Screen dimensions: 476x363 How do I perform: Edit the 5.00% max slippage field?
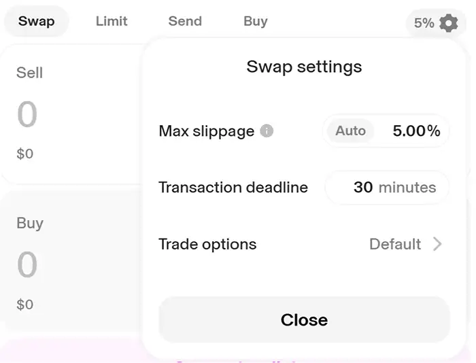pyautogui.click(x=416, y=131)
